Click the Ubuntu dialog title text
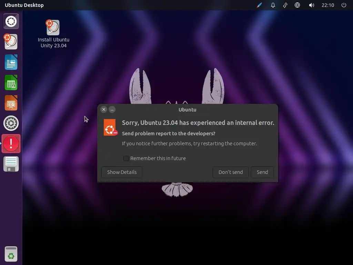The height and width of the screenshot is (265, 353). (187, 110)
